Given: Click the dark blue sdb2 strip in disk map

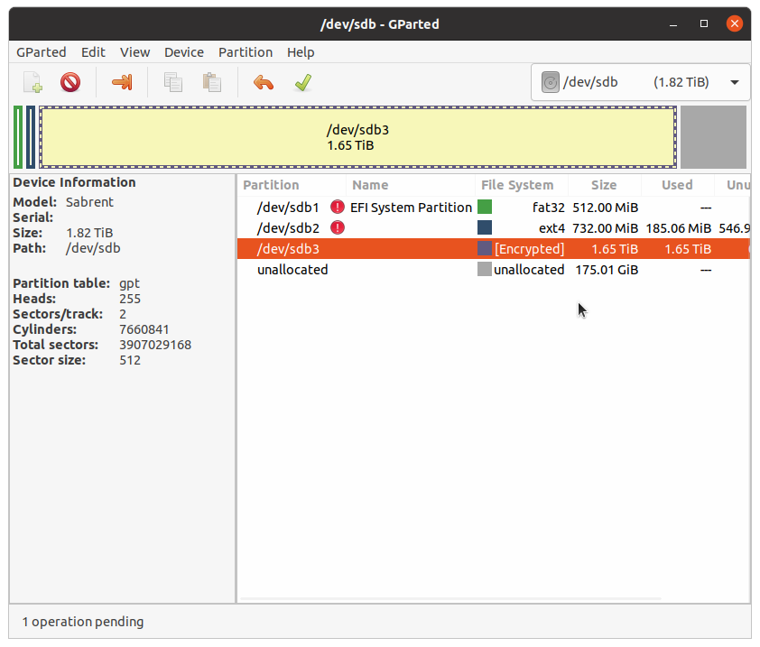Looking at the screenshot, I should (31, 137).
